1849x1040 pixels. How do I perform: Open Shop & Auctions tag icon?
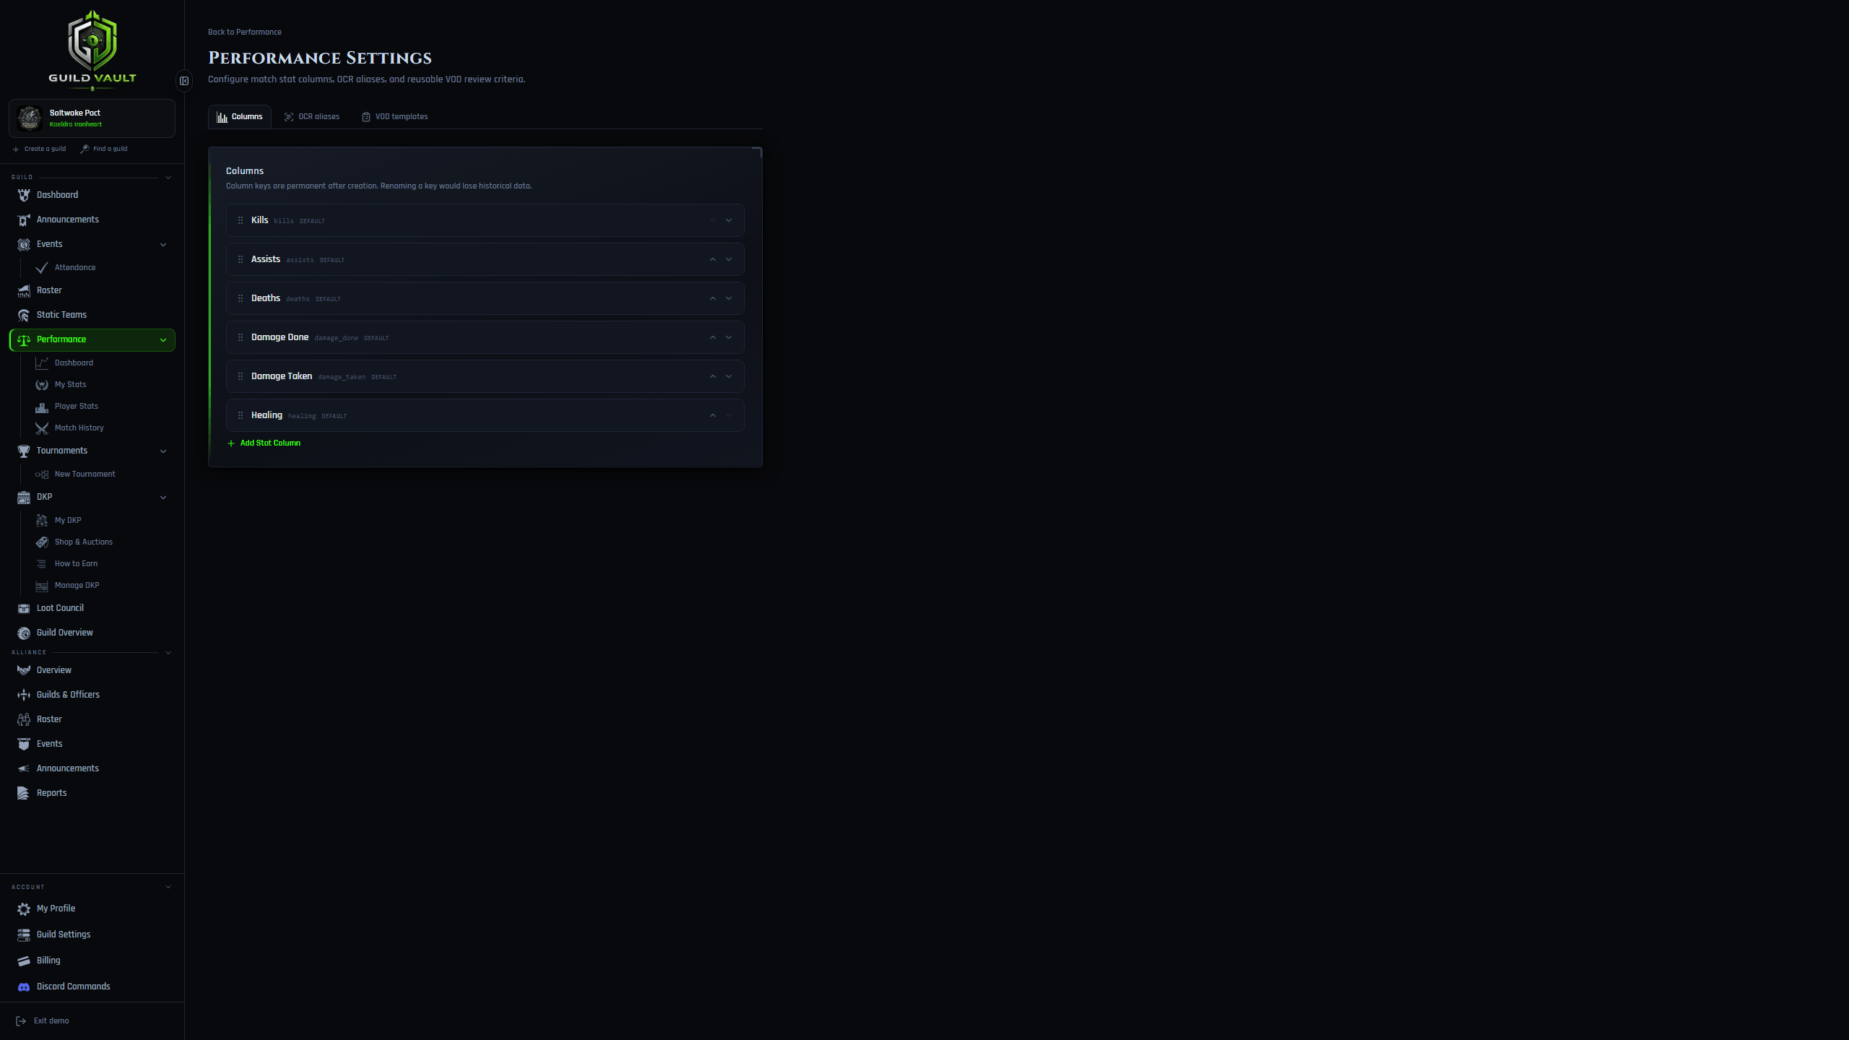(x=42, y=542)
